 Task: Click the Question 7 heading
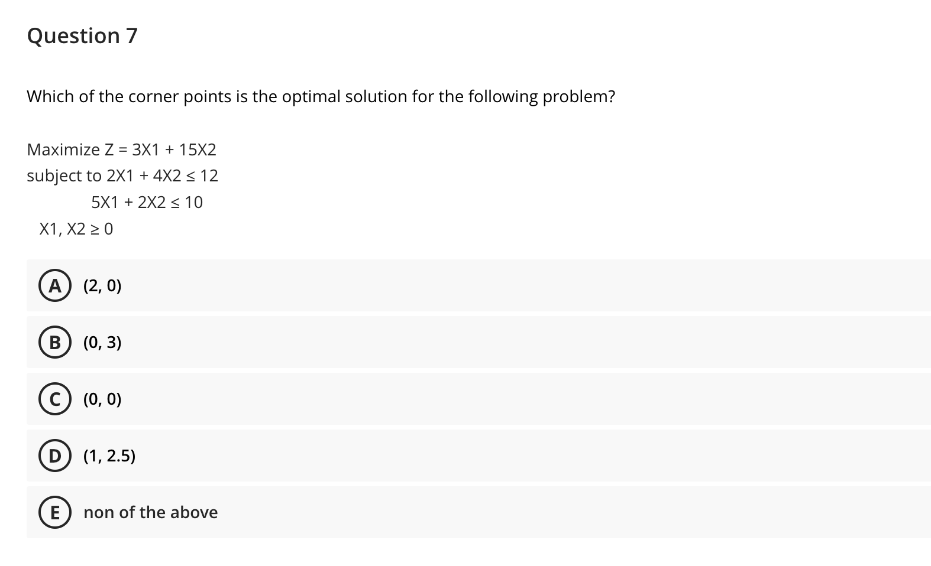[x=82, y=35]
